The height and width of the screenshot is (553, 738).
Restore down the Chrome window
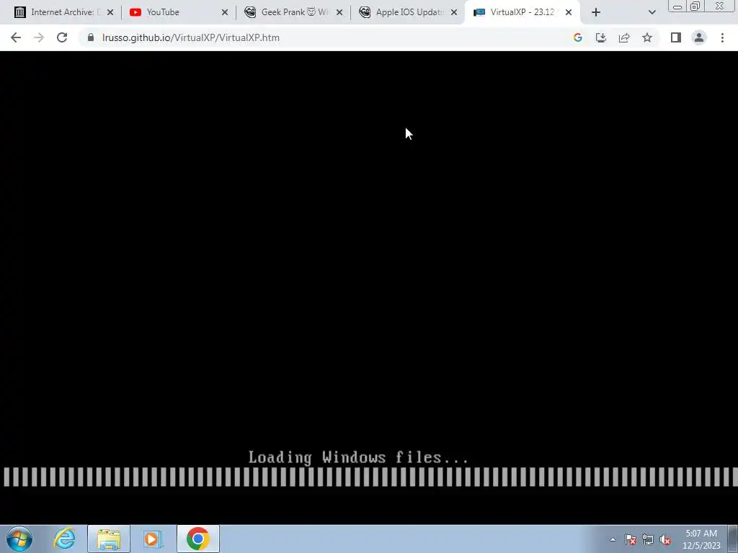(695, 6)
